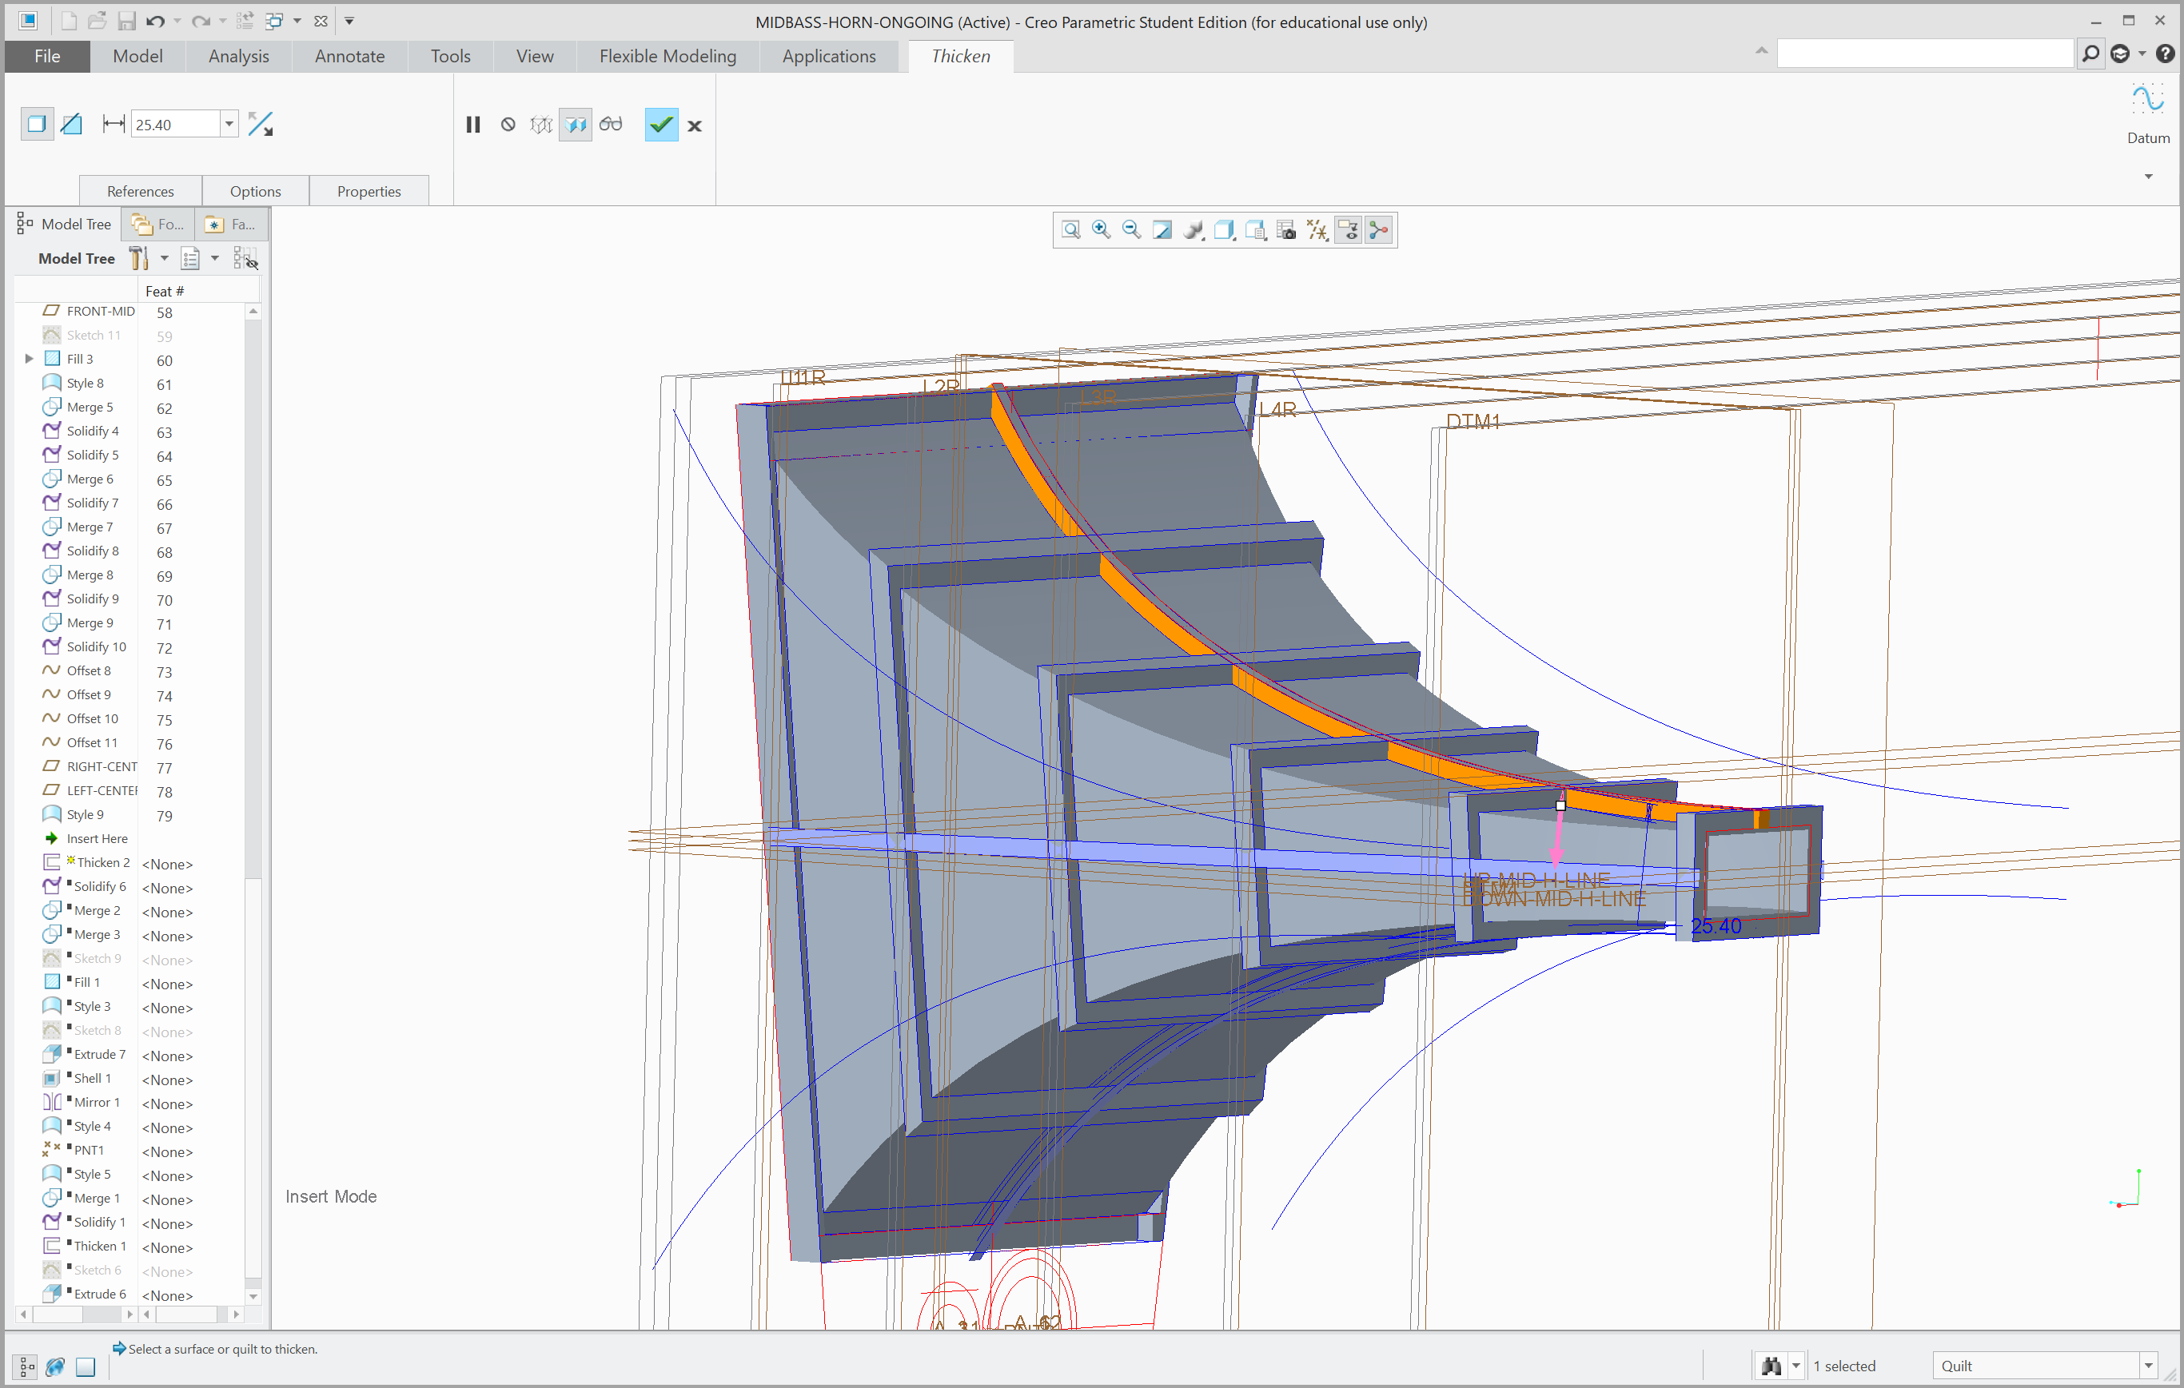Click the Zoom In magnifier icon

[1101, 230]
